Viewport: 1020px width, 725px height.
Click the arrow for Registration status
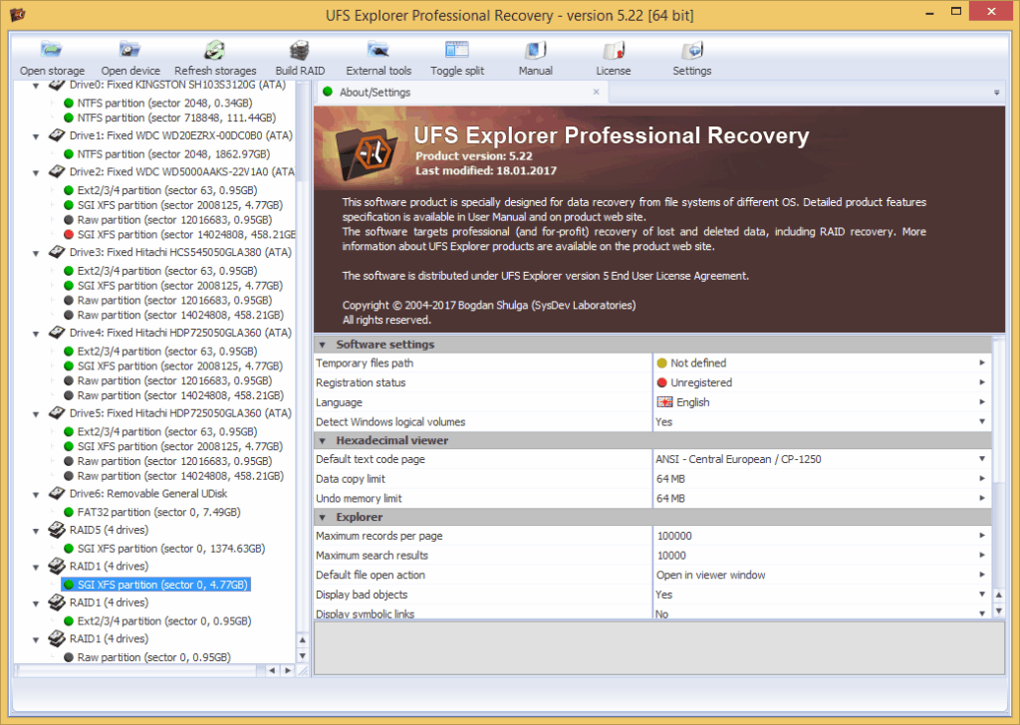(x=982, y=382)
